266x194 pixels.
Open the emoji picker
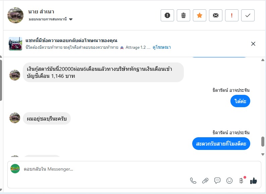point(229,181)
